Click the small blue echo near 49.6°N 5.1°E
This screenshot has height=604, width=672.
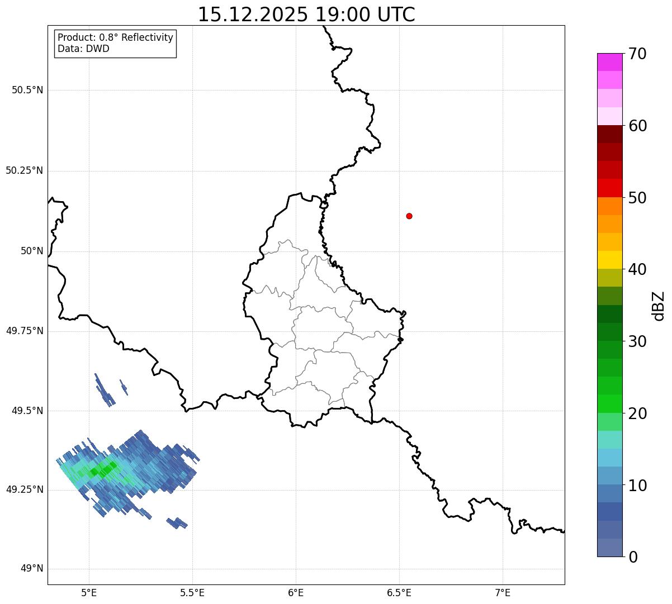coord(105,390)
